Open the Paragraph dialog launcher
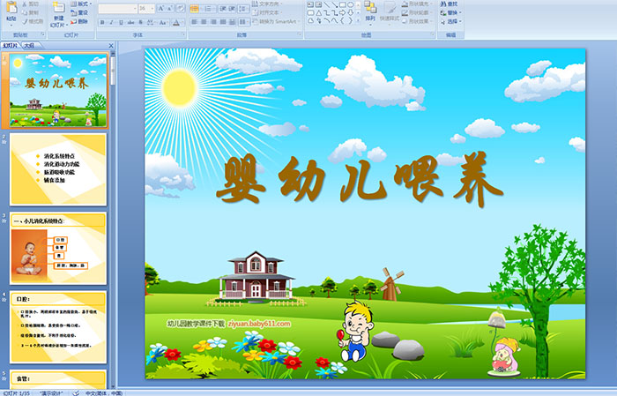This screenshot has height=396, width=617. pyautogui.click(x=300, y=35)
